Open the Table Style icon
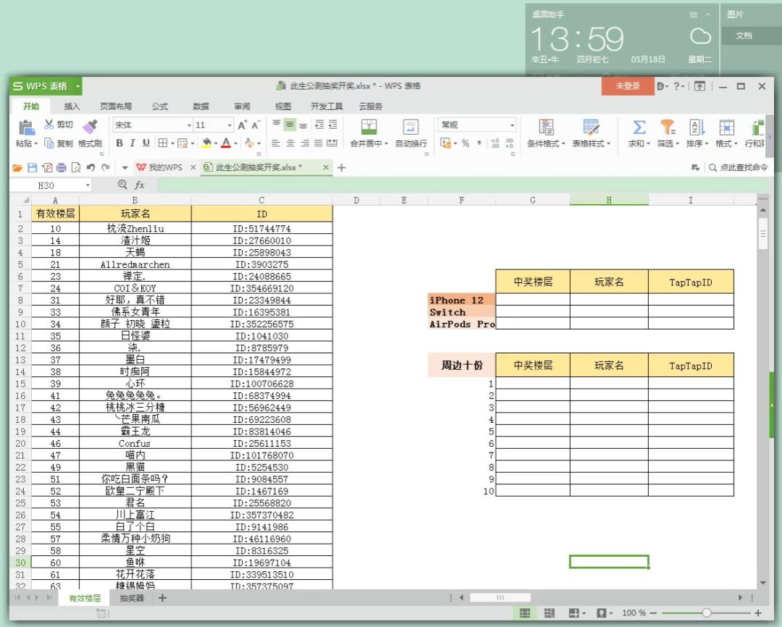This screenshot has width=782, height=627. point(591,127)
